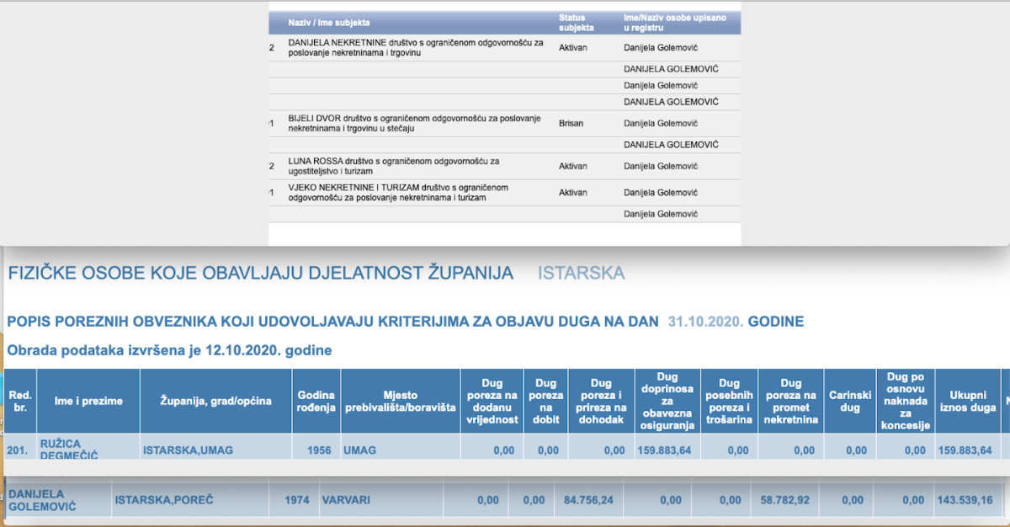Image resolution: width=1010 pixels, height=527 pixels.
Task: Click 'Aktivan' status in LUNA ROSSA row
Action: [573, 166]
